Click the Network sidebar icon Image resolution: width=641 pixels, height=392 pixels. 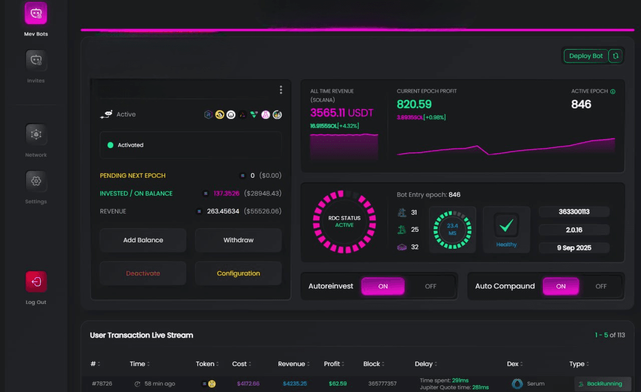(36, 134)
